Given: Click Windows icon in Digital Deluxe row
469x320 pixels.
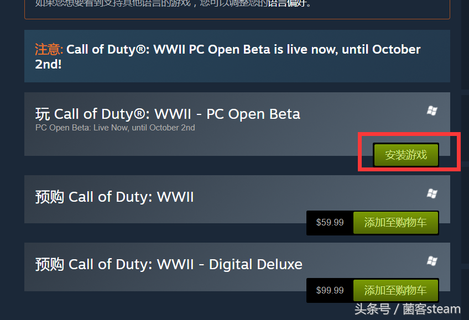Looking at the screenshot, I should tap(432, 261).
